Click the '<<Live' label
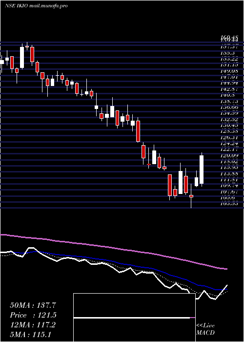Viewport: 244px width, 342px height. tap(205, 326)
